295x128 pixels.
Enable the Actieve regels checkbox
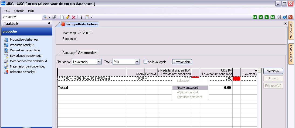click(x=145, y=62)
